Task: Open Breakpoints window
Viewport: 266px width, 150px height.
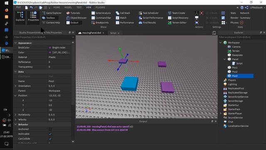Action: point(100,22)
